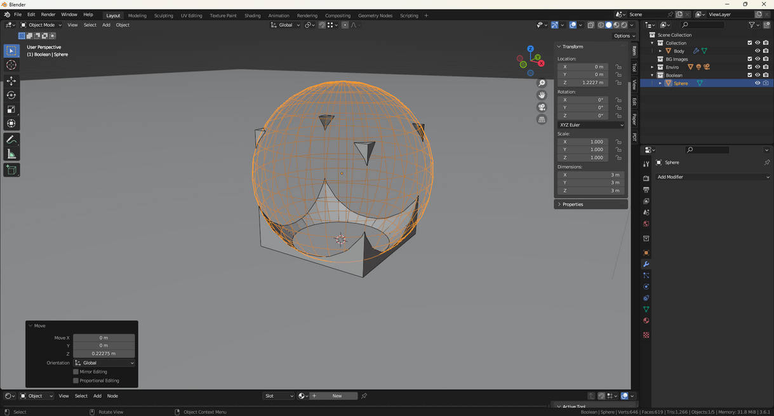Open the XYZ Euler rotation mode dropdown
The width and height of the screenshot is (774, 416).
tap(591, 125)
